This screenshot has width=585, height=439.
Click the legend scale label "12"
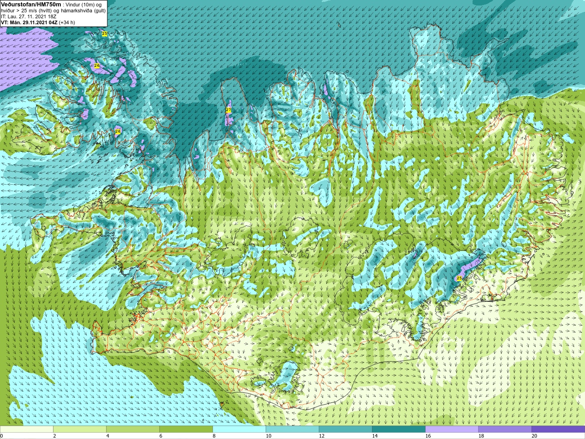[322, 436]
